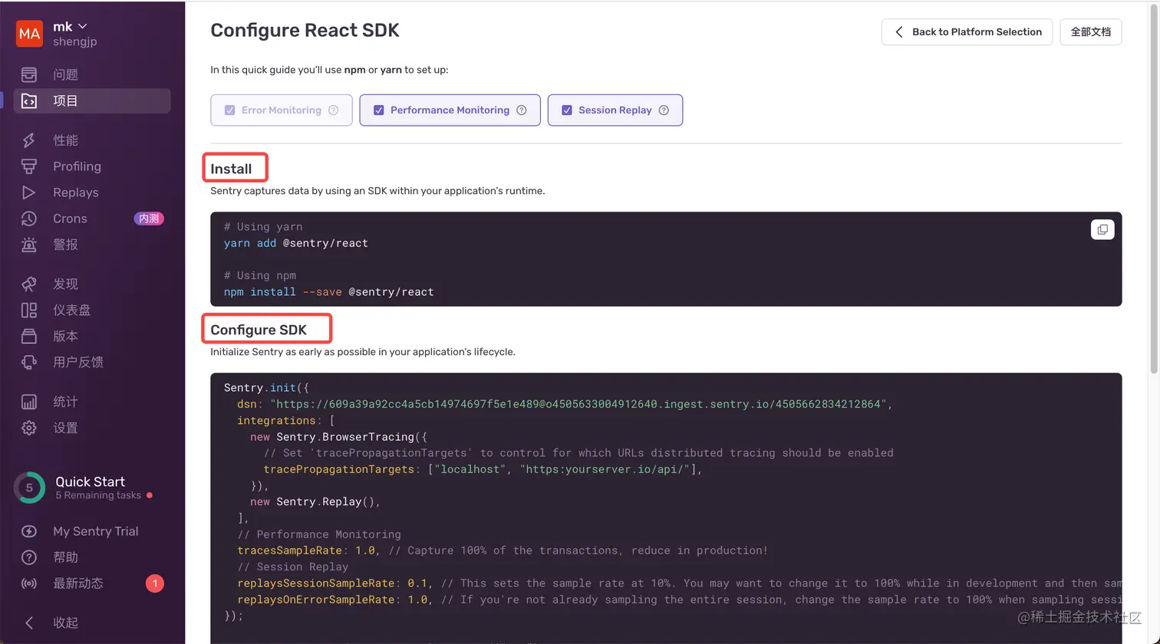Viewport: 1160px width, 644px height.
Task: Toggle the Session Replay checkbox
Action: [x=567, y=110]
